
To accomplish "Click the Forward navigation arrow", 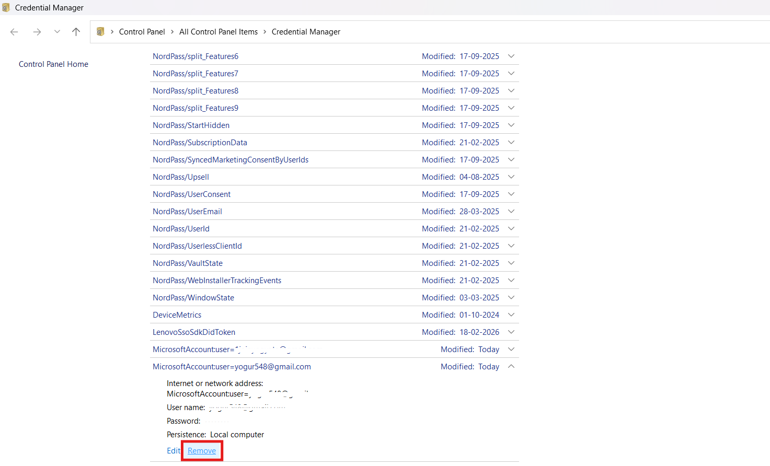I will point(37,32).
